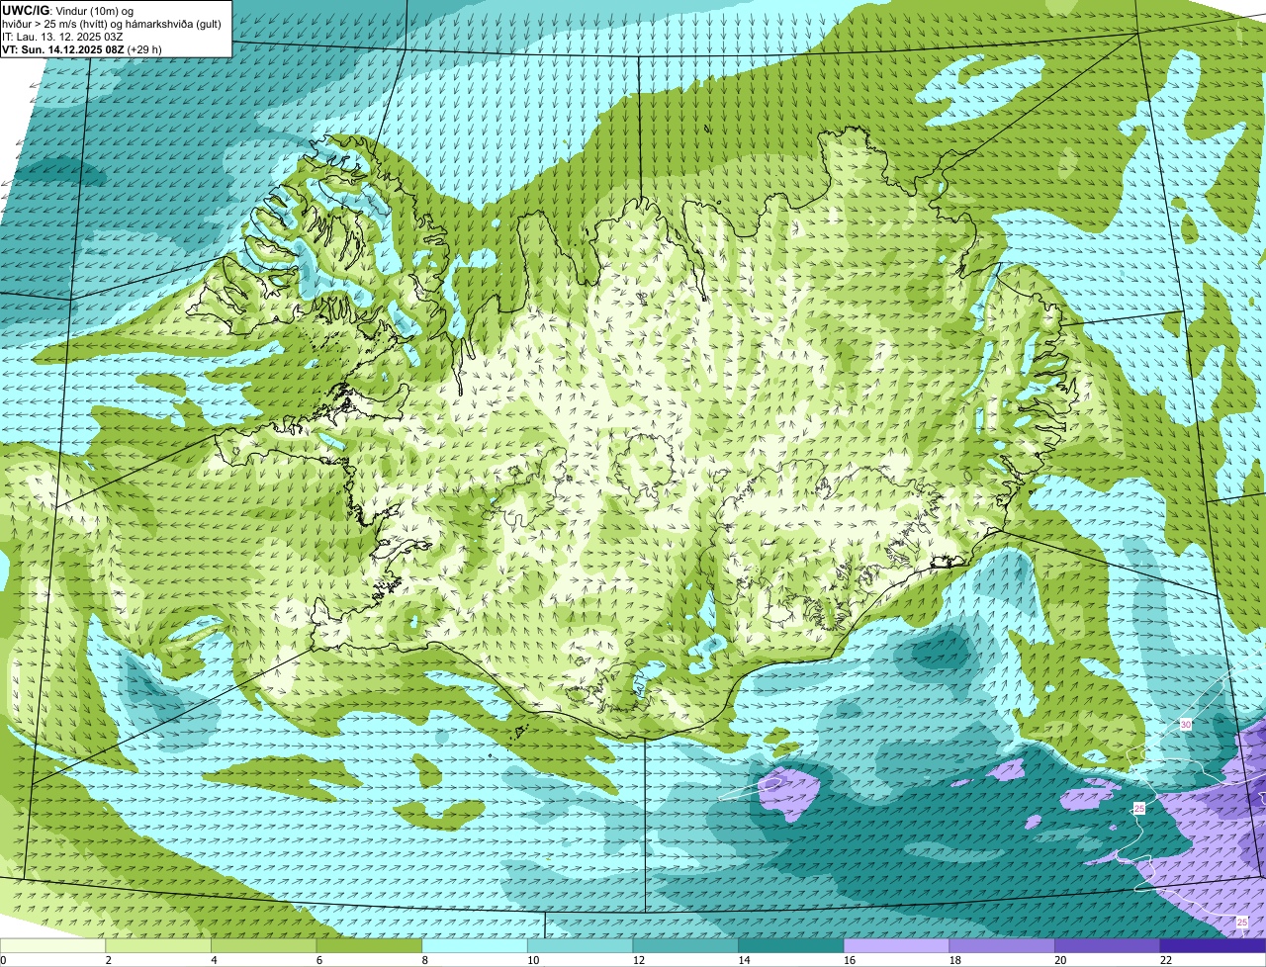The image size is (1266, 967).
Task: Click the "(+29 h)" forecast offset text
Action: 144,49
